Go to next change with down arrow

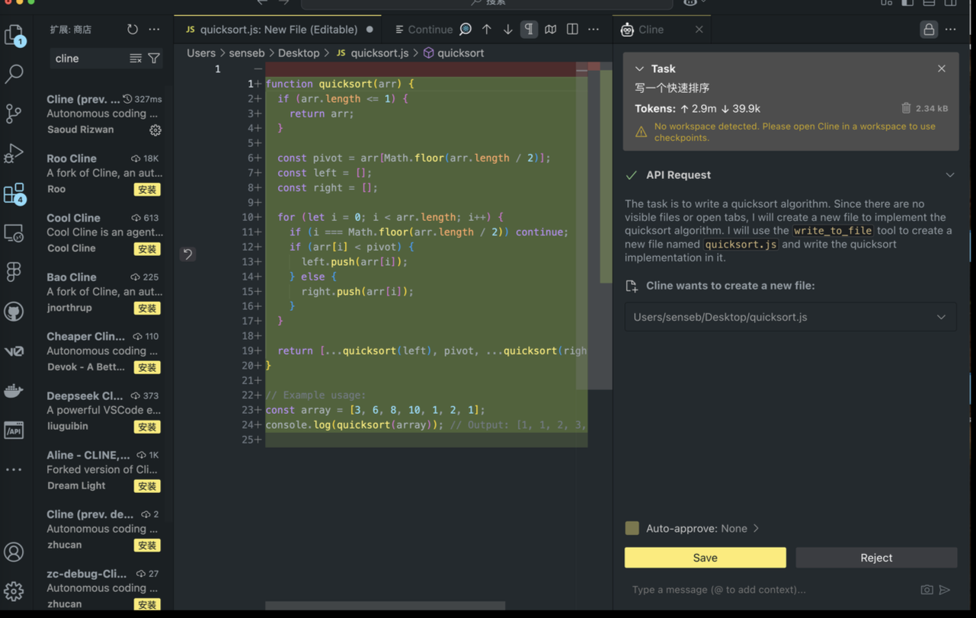pos(508,30)
